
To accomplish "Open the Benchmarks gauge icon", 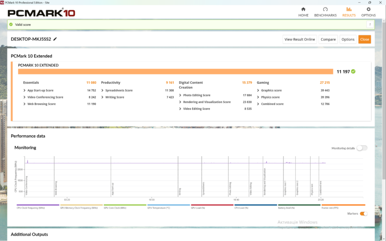I will [x=325, y=9].
